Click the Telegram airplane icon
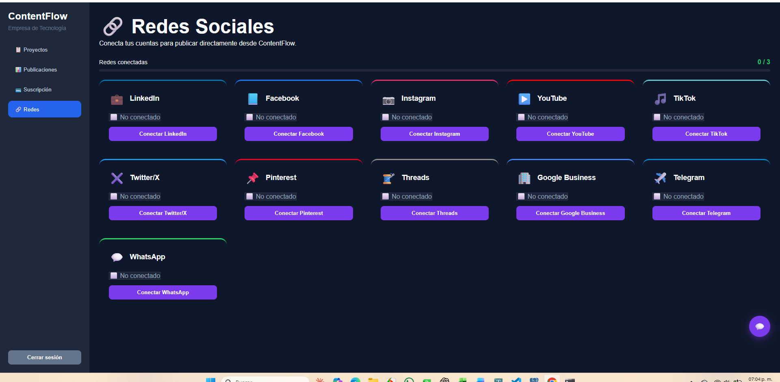Image resolution: width=780 pixels, height=382 pixels. point(660,178)
